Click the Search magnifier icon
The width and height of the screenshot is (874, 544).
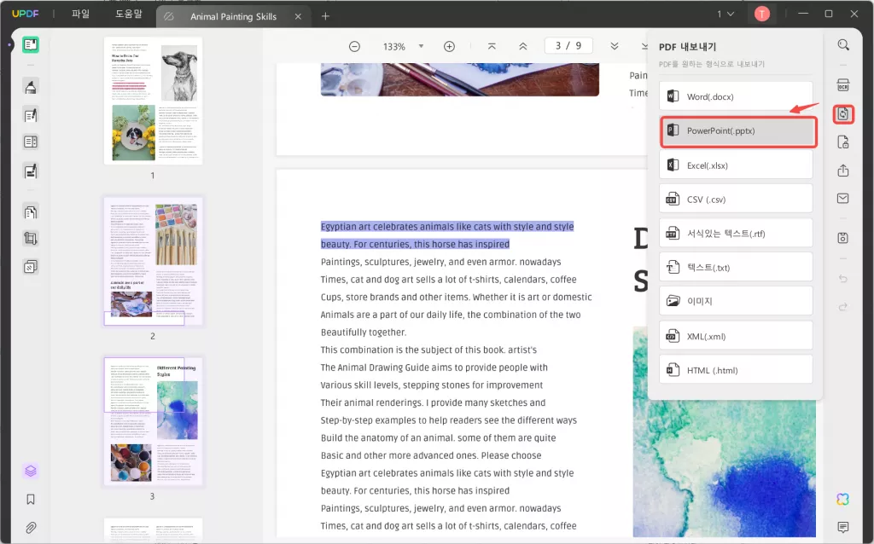click(x=843, y=45)
